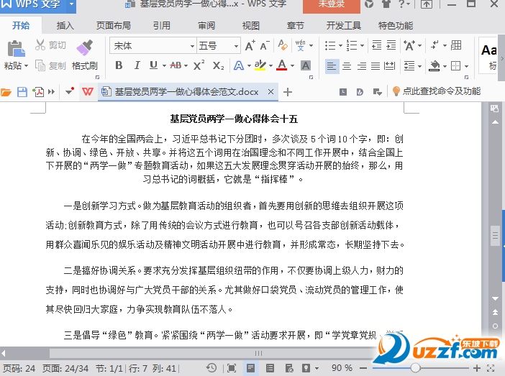Click the 90 % zoom level
This screenshot has height=376, width=505.
[x=342, y=367]
